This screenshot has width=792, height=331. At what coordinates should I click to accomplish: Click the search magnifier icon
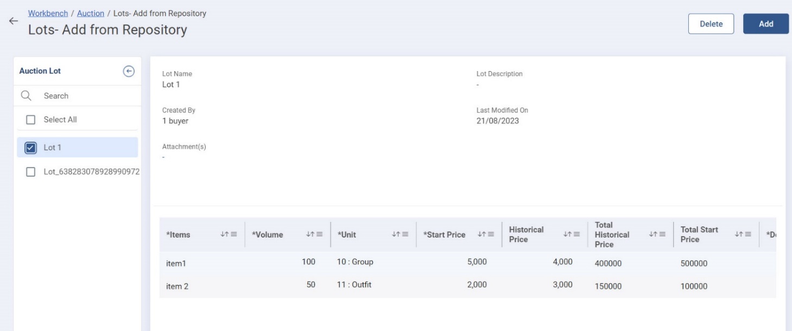(26, 96)
